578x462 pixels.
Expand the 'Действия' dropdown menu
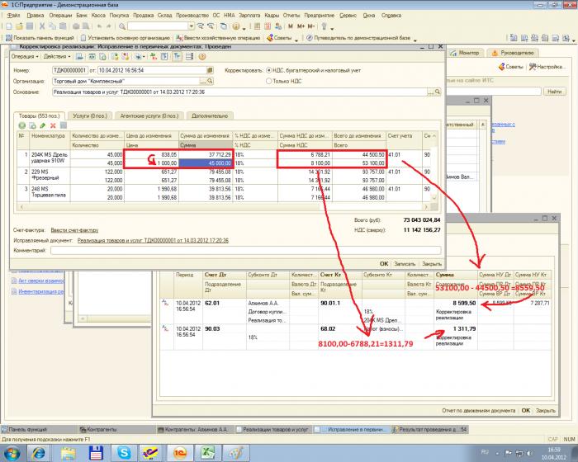[57, 57]
